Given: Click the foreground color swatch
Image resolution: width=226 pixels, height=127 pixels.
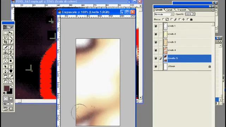Looking at the screenshot, I should point(6,88).
